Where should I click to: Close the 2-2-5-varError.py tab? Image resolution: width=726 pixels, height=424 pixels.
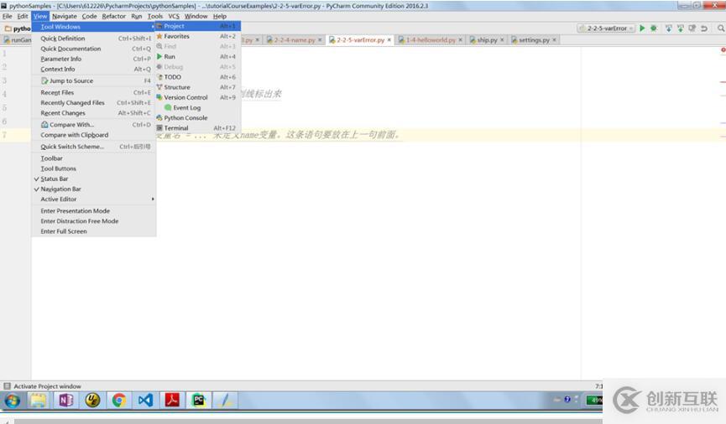389,40
